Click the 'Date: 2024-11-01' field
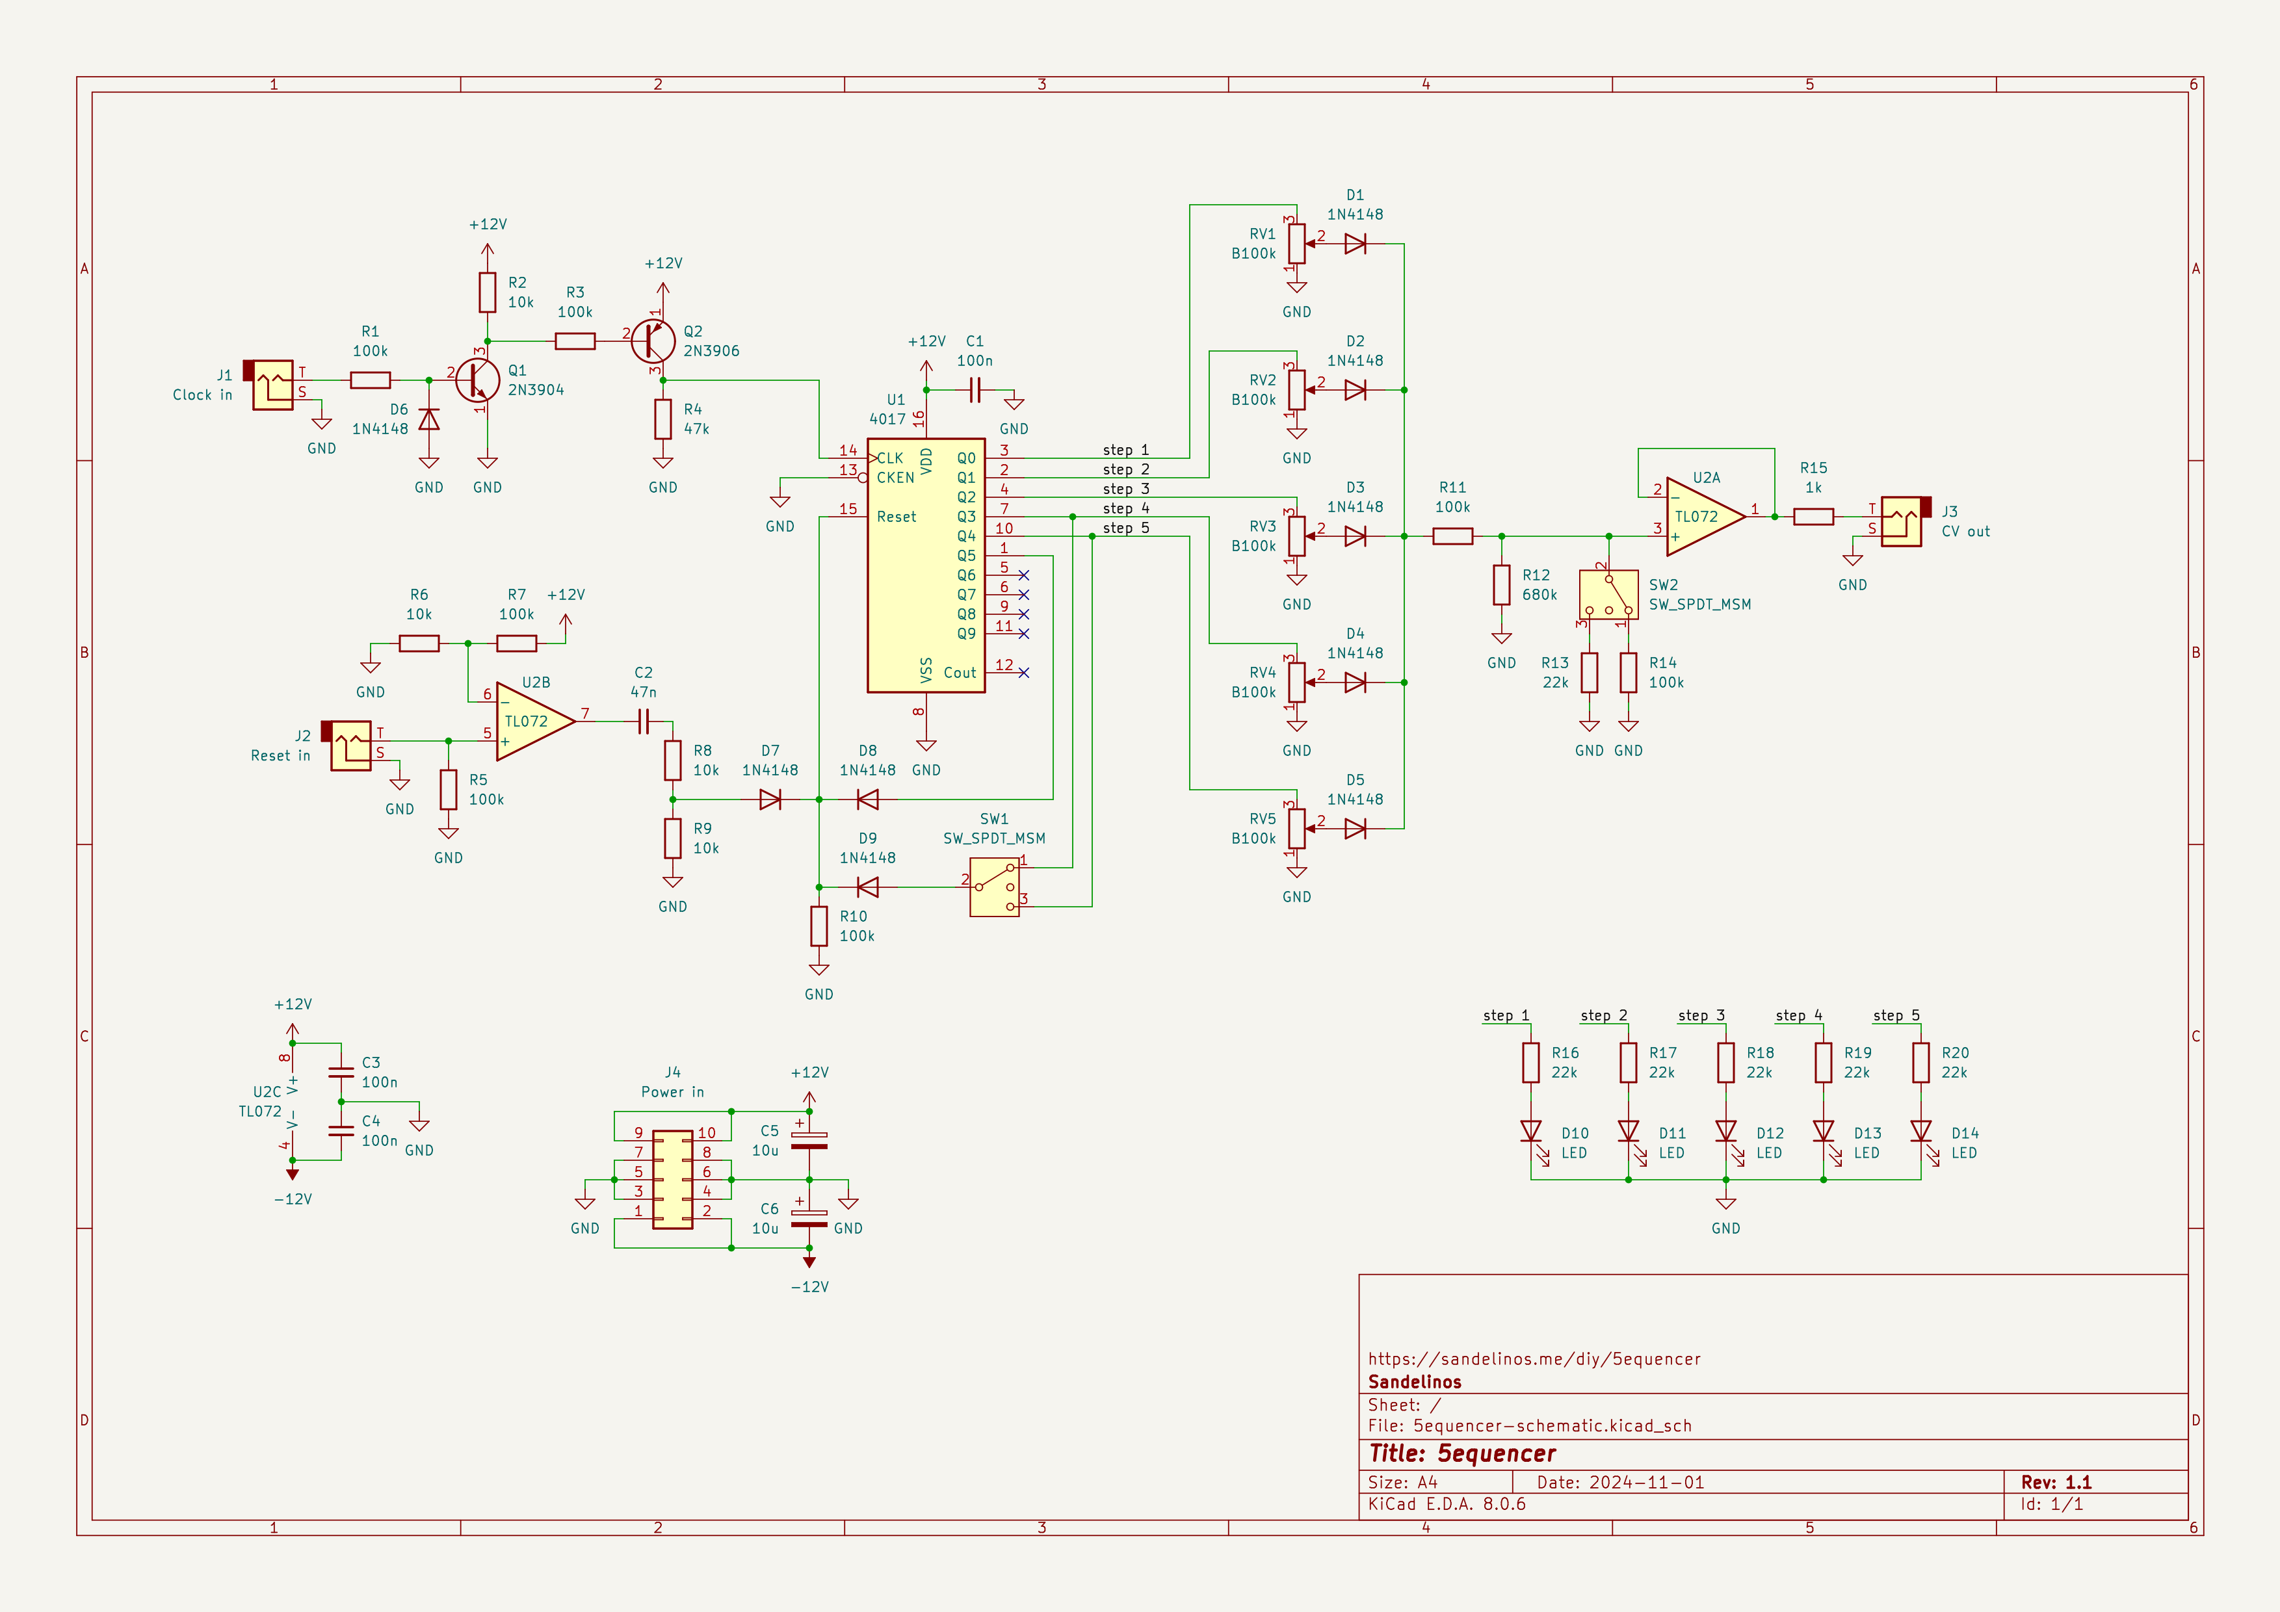 click(x=1621, y=1482)
